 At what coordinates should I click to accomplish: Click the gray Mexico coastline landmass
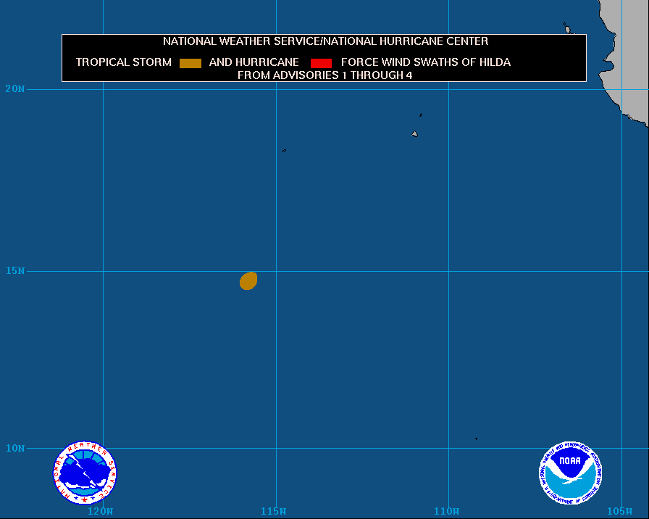tap(629, 62)
